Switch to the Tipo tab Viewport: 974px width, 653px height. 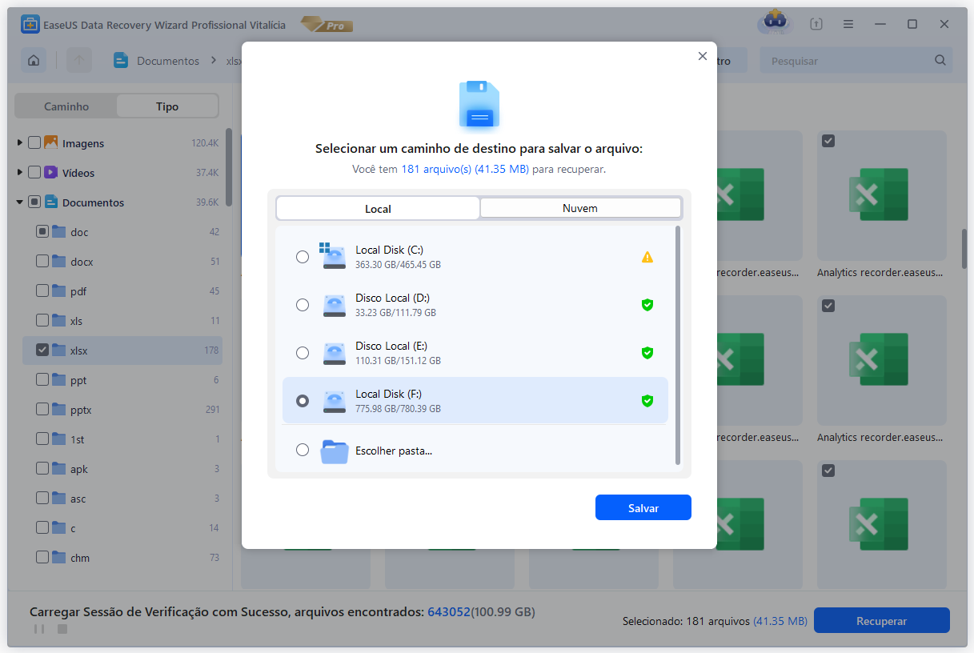(x=167, y=106)
